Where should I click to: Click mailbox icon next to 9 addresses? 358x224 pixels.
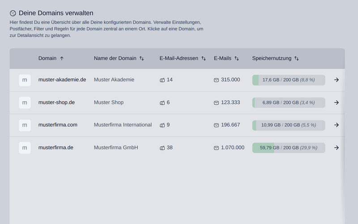[162, 125]
